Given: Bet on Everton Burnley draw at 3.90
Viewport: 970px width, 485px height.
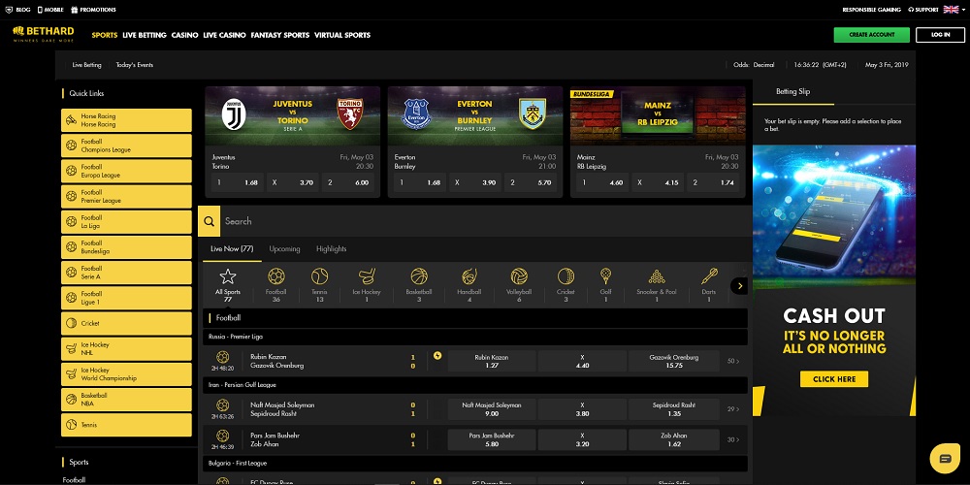Looking at the screenshot, I should [x=475, y=182].
